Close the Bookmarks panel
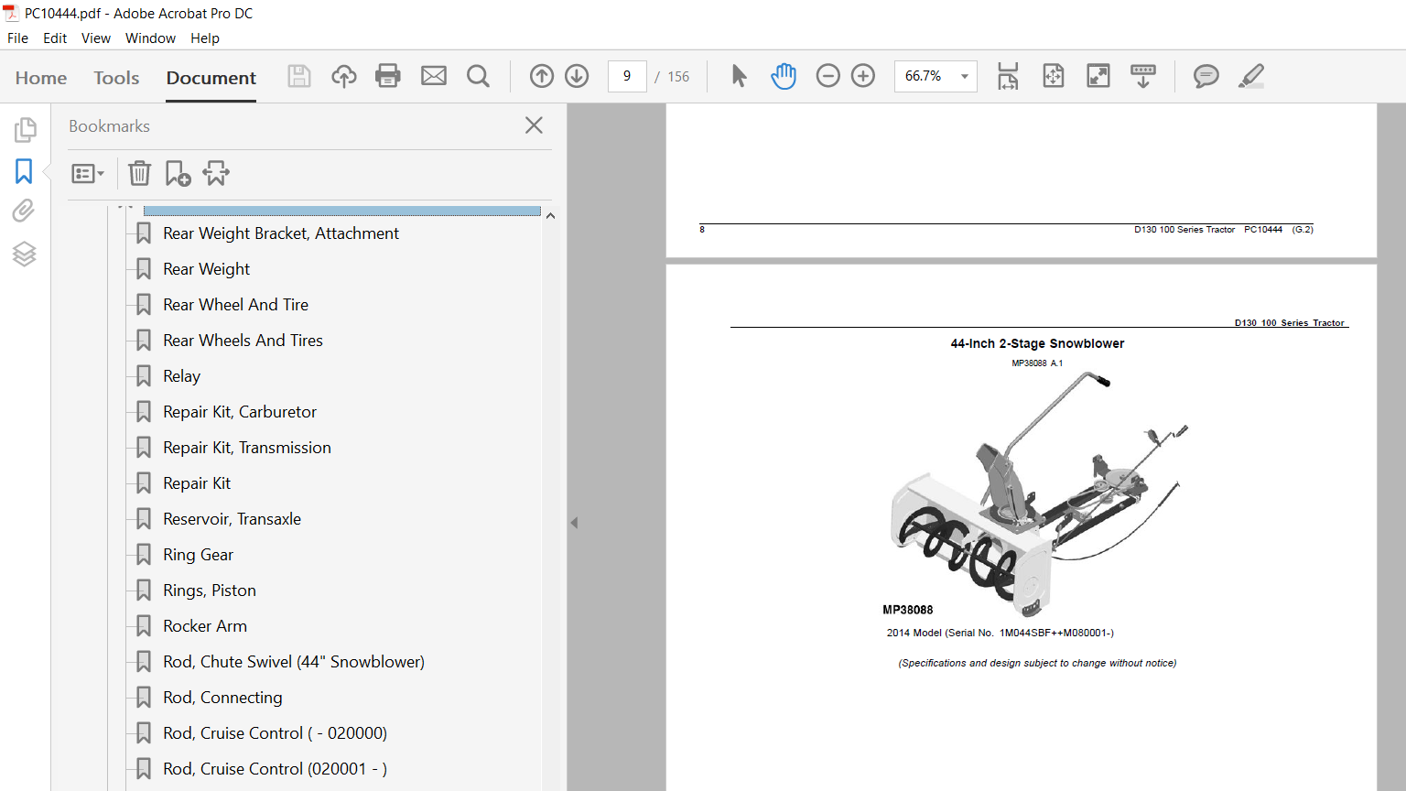Image resolution: width=1406 pixels, height=791 pixels. [x=535, y=125]
